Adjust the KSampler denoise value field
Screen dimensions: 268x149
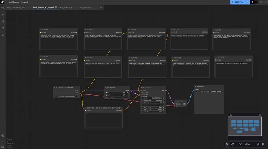pos(153,112)
